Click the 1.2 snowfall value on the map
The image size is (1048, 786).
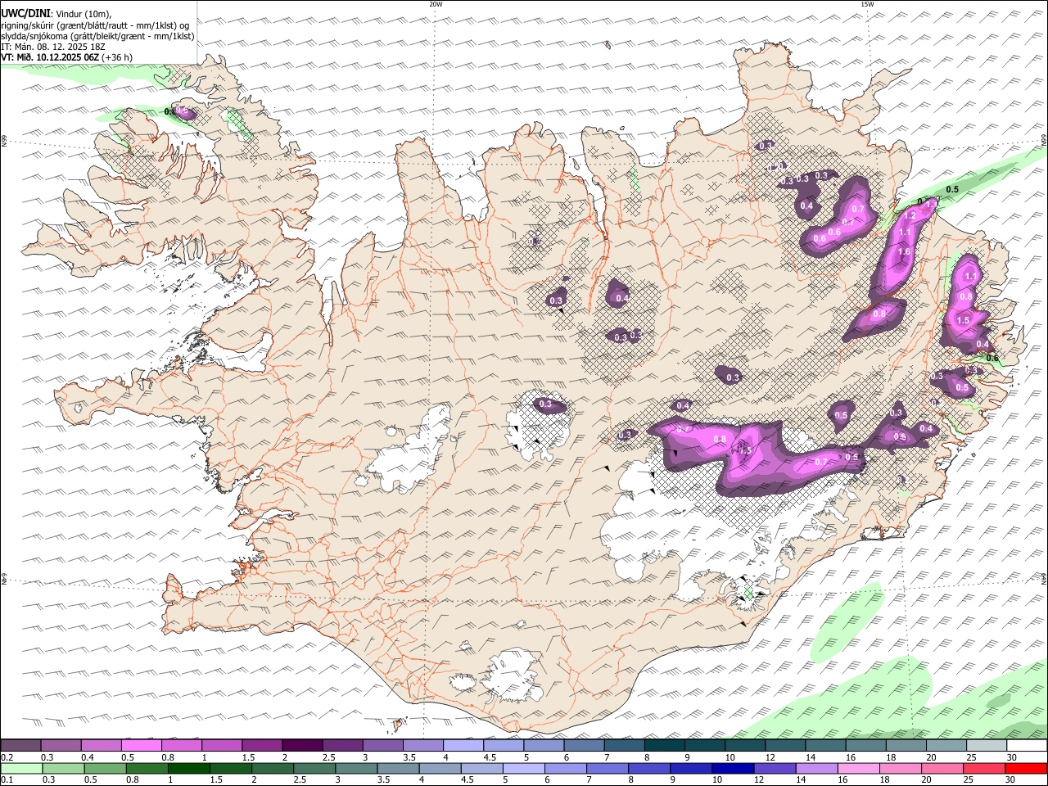point(910,215)
